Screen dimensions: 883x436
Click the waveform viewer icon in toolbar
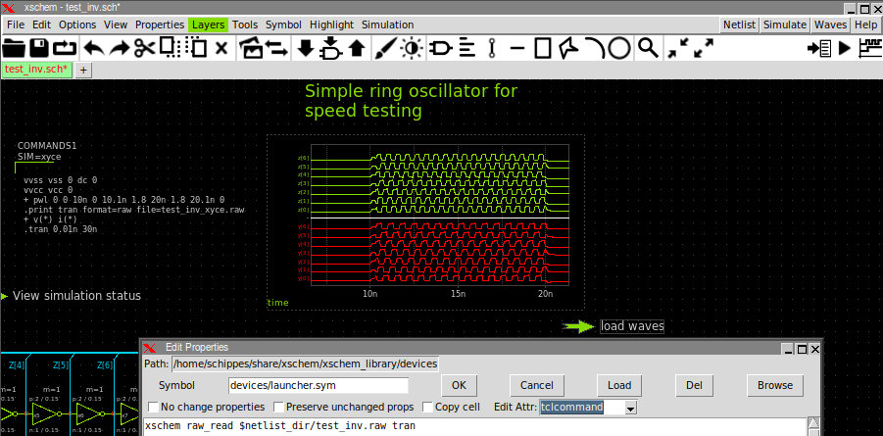[x=868, y=47]
